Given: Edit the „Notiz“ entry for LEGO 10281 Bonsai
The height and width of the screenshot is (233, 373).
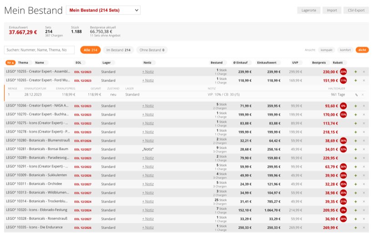Looking at the screenshot, I should 148,149.
